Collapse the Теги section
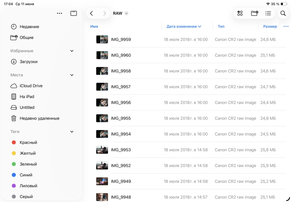The image size is (291, 202). 72,132
